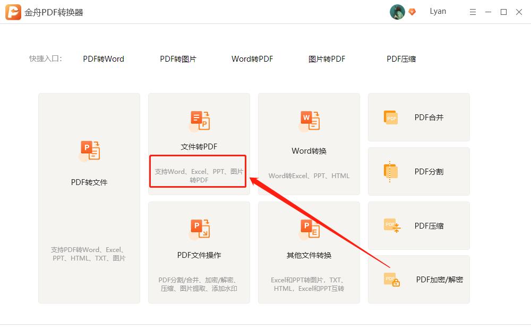Select the PDF转图片 quick entry
This screenshot has height=327, width=531.
177,59
